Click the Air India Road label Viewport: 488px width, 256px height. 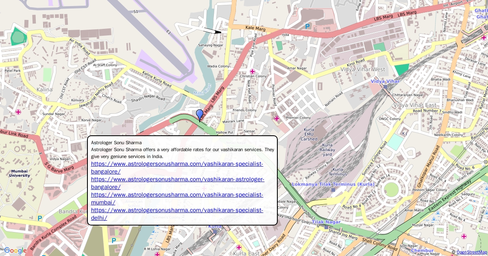[x=80, y=47]
